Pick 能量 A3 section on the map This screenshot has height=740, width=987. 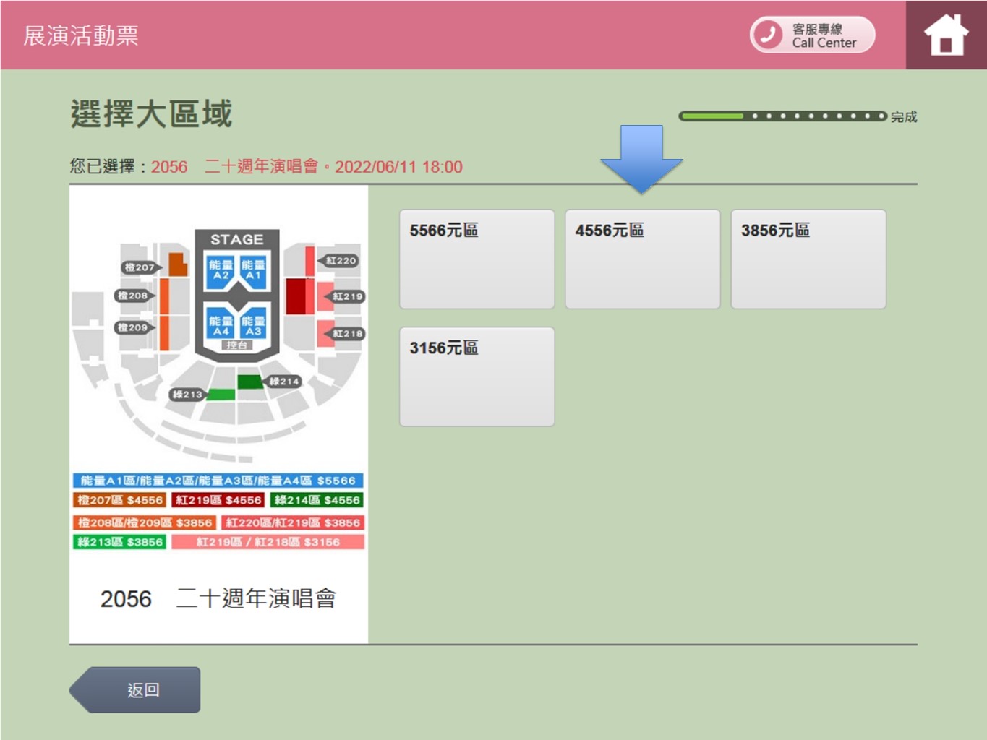point(253,326)
